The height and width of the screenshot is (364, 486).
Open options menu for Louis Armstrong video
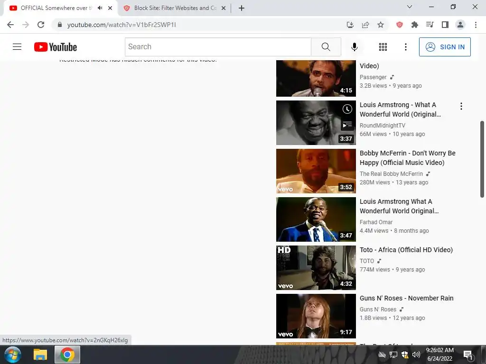click(461, 106)
